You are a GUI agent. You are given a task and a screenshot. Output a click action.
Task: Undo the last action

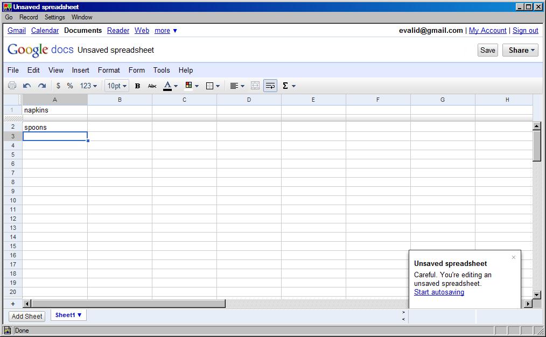(x=27, y=86)
